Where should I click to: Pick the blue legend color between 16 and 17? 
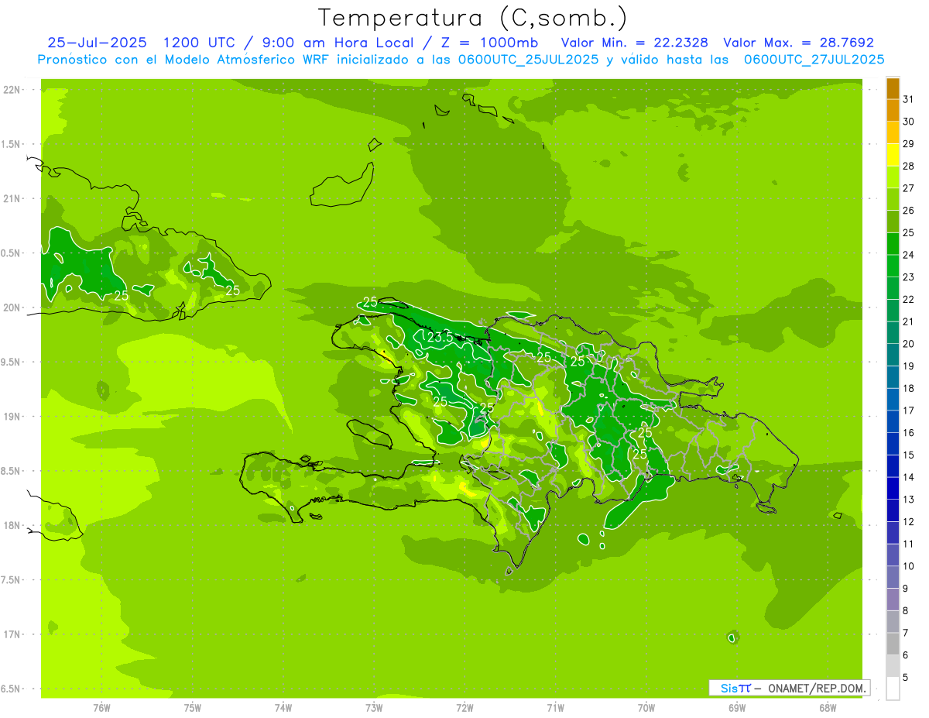click(x=893, y=421)
